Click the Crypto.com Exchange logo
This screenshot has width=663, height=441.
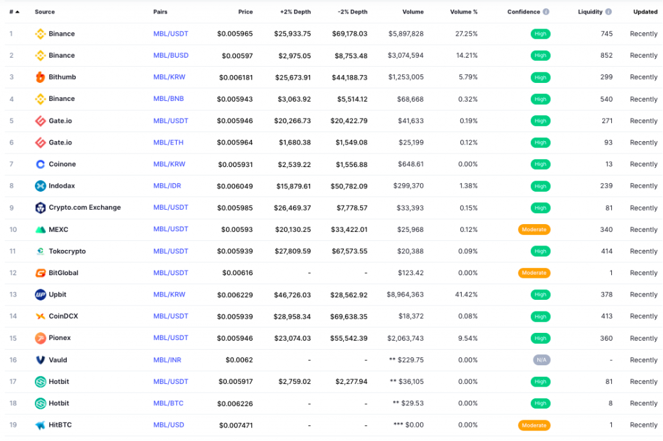pos(40,208)
